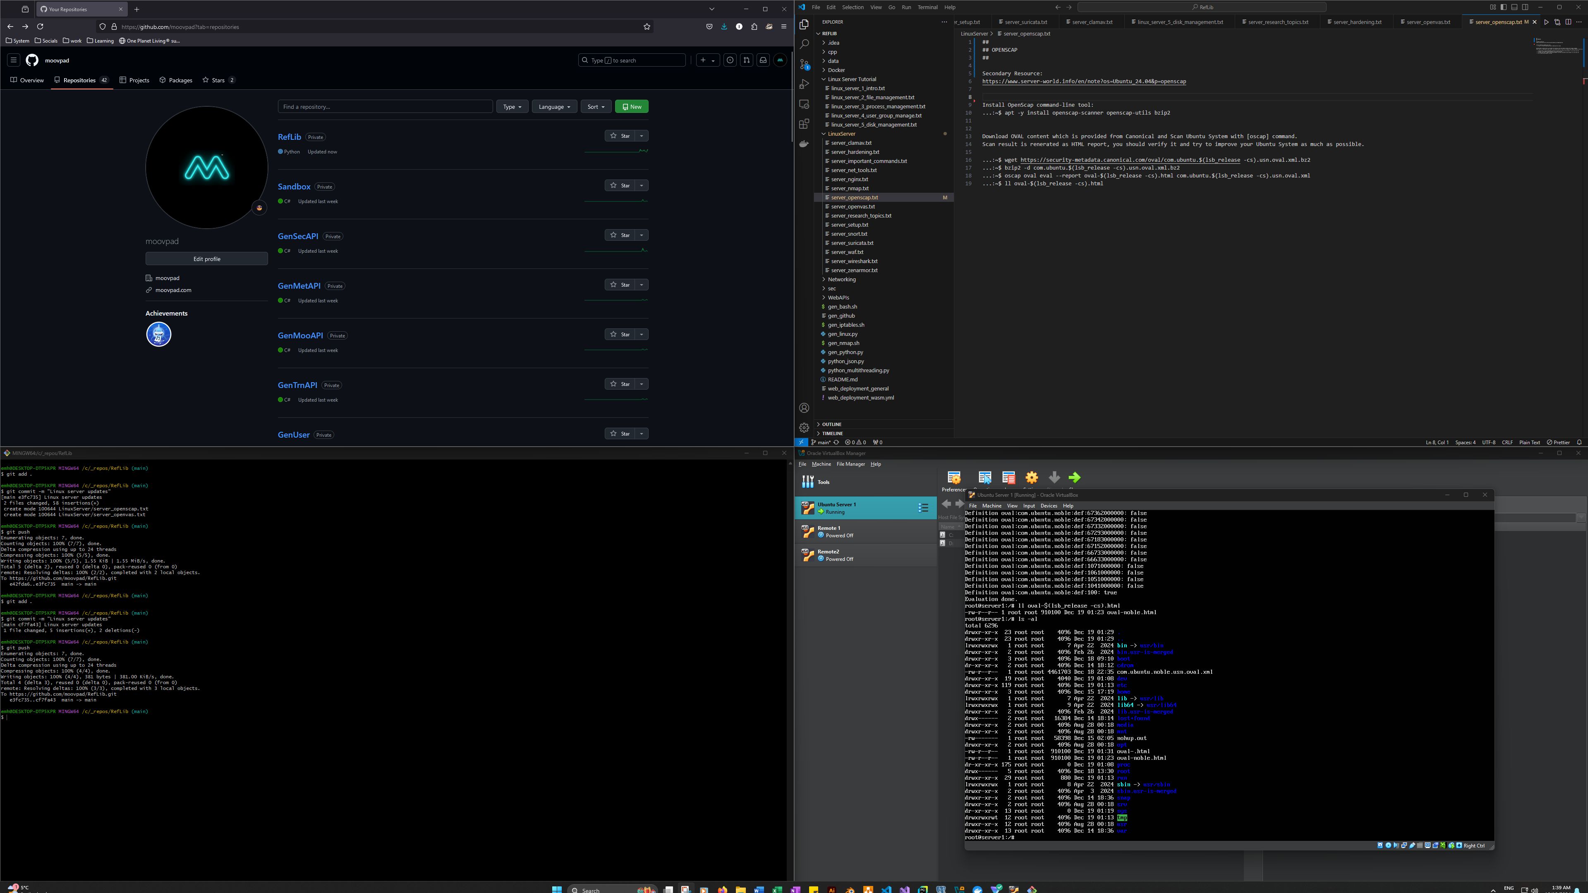The width and height of the screenshot is (1588, 893).
Task: Open Run and Debug view in VS Code
Action: pos(804,84)
